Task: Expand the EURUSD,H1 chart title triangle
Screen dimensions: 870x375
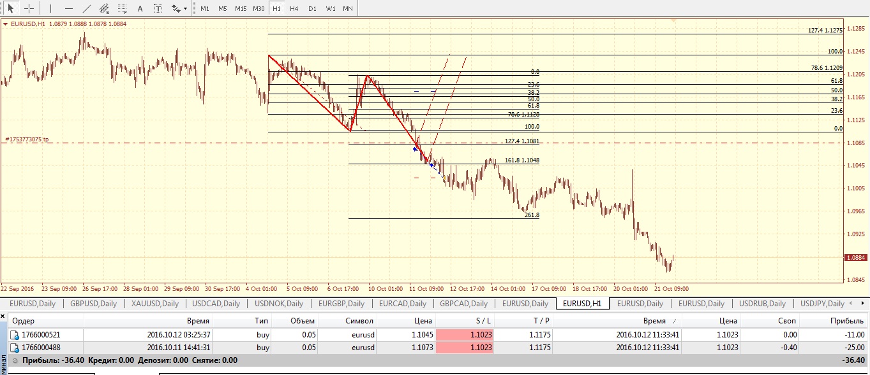Action: click(6, 24)
